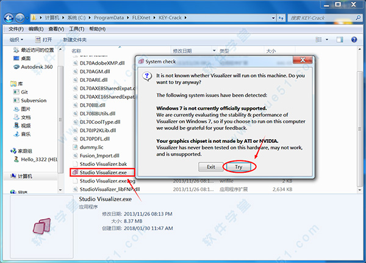The image size is (366, 263).
Task: Click the search magnifier icon
Action: tap(358, 18)
